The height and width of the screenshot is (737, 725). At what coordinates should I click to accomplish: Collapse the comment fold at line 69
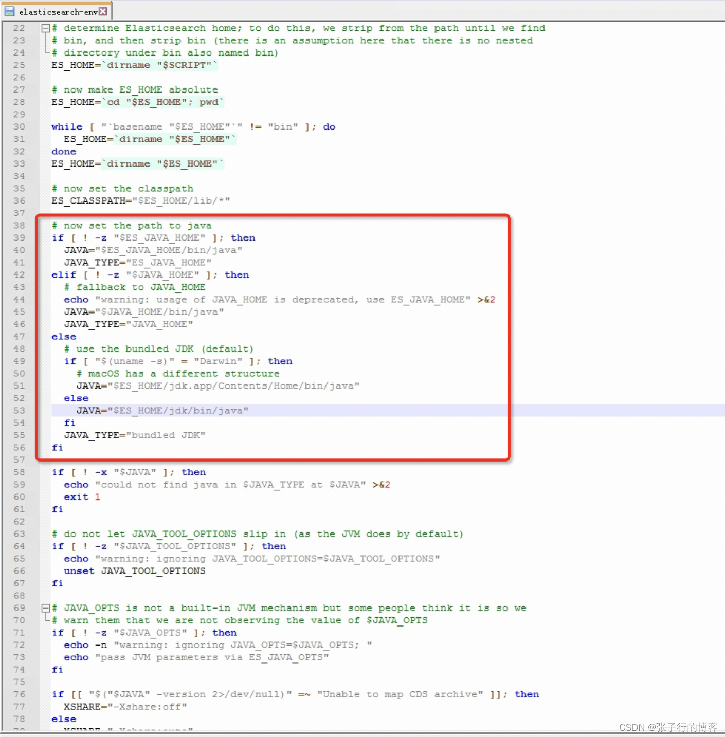point(45,608)
